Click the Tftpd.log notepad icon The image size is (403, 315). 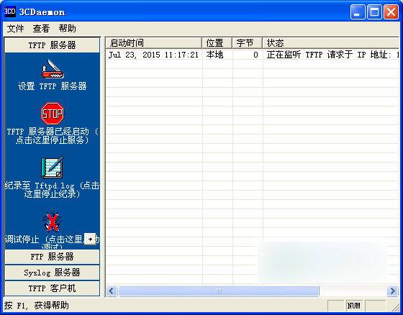pos(53,168)
